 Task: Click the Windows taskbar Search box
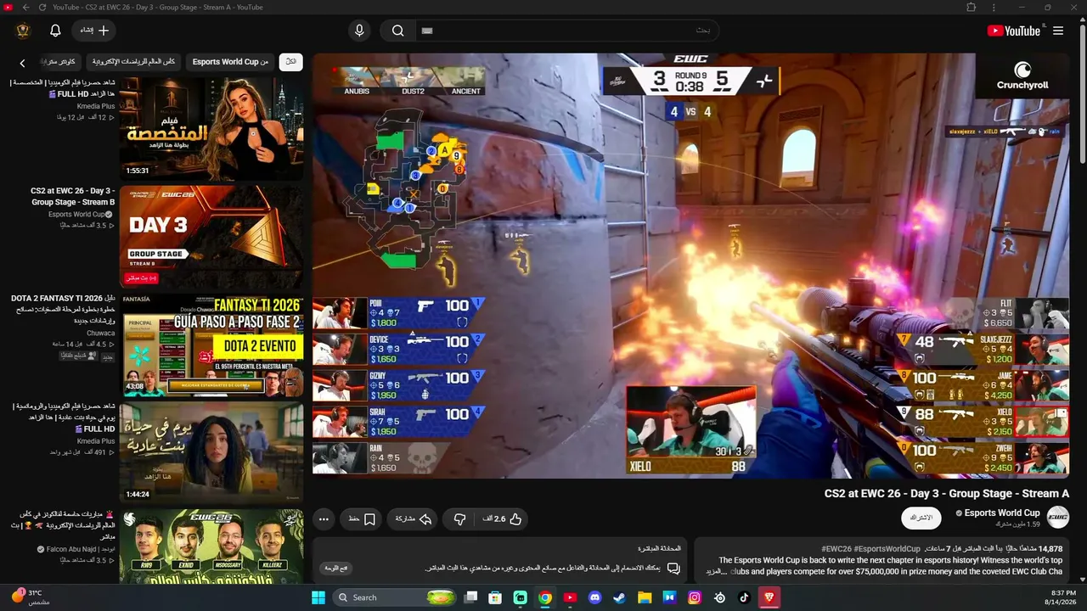point(396,597)
